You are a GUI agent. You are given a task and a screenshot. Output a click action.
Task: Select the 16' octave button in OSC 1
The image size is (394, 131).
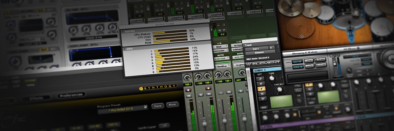(x=262, y=94)
